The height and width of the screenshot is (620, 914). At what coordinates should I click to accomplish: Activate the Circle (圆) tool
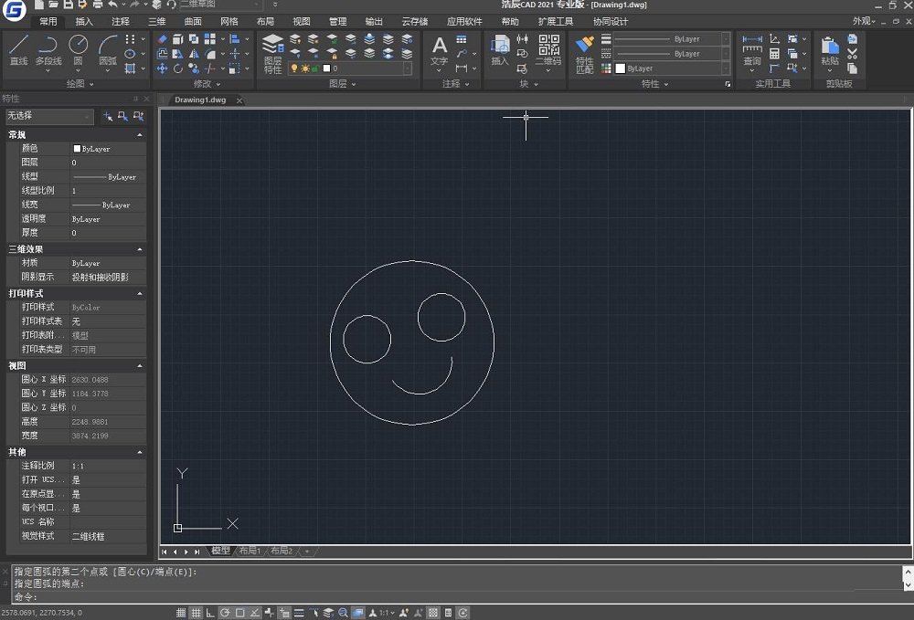78,46
